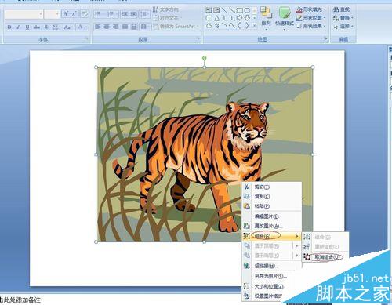Choose 粘贴(P) paste in the context menu
Viewport: 392px width, 305px height.
(272, 206)
